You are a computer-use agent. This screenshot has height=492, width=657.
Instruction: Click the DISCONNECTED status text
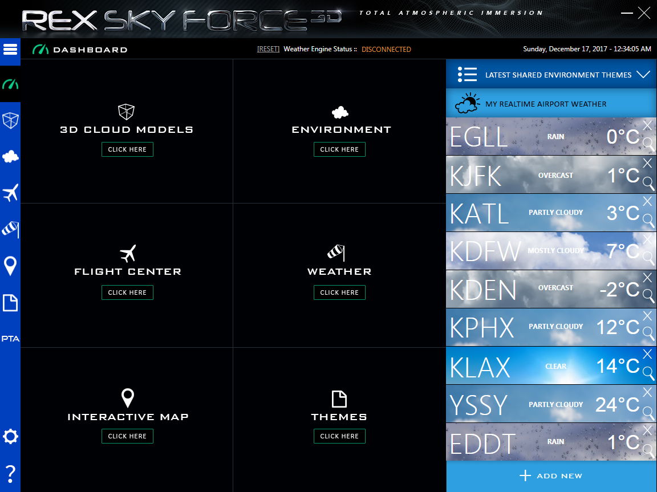pyautogui.click(x=386, y=50)
